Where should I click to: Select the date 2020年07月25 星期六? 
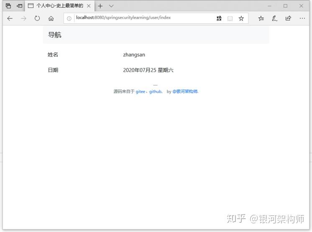(x=148, y=70)
